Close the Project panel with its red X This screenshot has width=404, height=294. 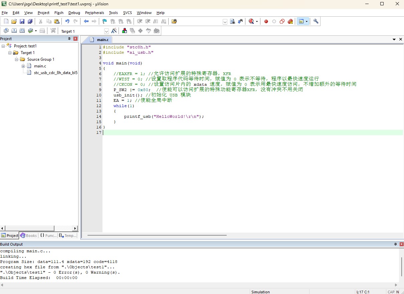point(75,39)
